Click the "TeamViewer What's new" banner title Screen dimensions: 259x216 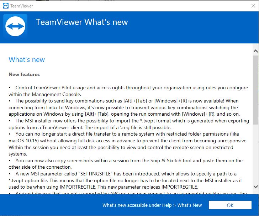point(82,22)
